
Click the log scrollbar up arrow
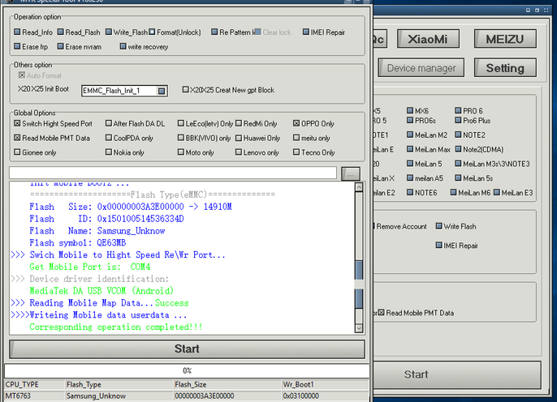[x=359, y=187]
